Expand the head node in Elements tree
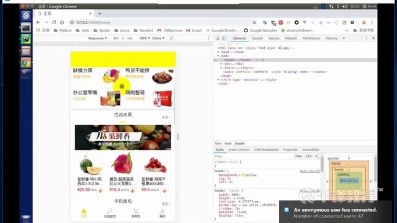This screenshot has height=223, width=397. click(218, 52)
